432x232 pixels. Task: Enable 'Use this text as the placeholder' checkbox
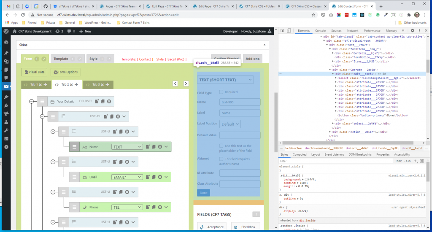(x=221, y=146)
